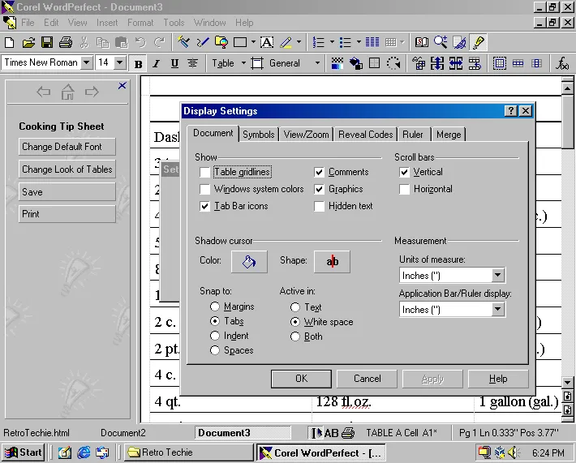
Task: Click the printer icon in the status bar
Action: pos(348,433)
